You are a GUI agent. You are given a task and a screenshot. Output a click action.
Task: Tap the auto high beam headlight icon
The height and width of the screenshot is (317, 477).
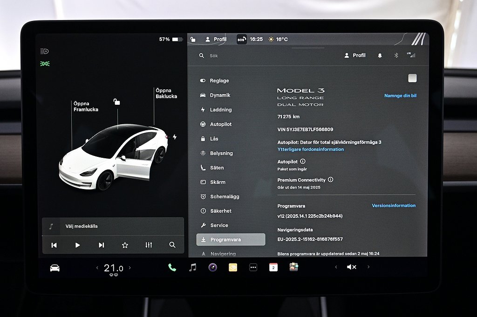coord(44,51)
